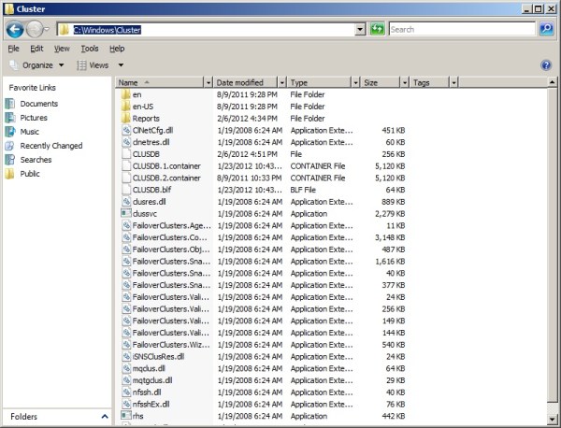Select the Reports folder icon
Screen dimensions: 561x428
click(125, 119)
